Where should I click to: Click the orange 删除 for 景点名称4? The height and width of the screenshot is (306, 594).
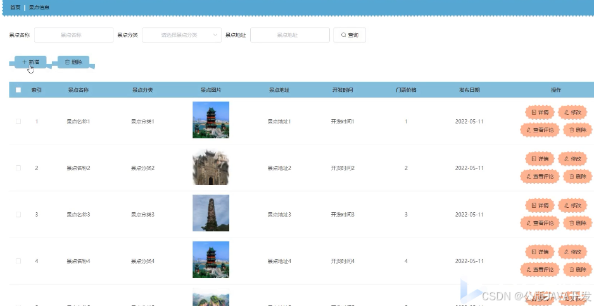[x=578, y=270]
